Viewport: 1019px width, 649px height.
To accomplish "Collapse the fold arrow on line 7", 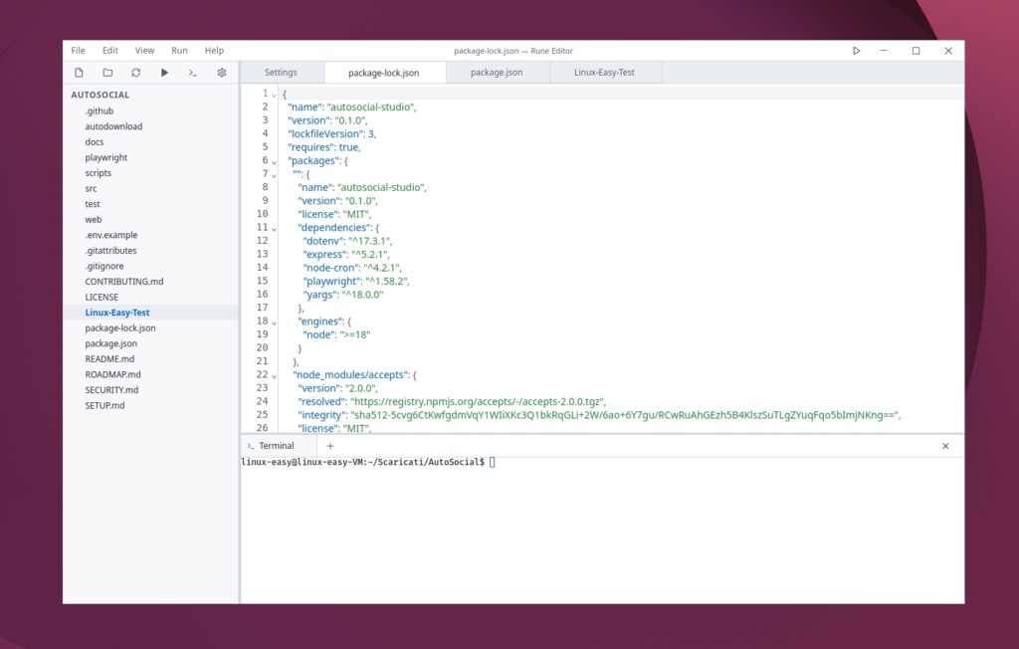I will pyautogui.click(x=274, y=175).
